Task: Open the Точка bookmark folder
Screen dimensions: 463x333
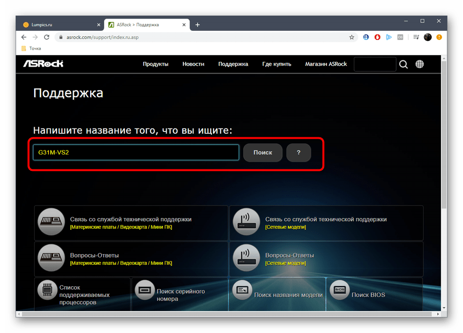Action: pos(31,49)
